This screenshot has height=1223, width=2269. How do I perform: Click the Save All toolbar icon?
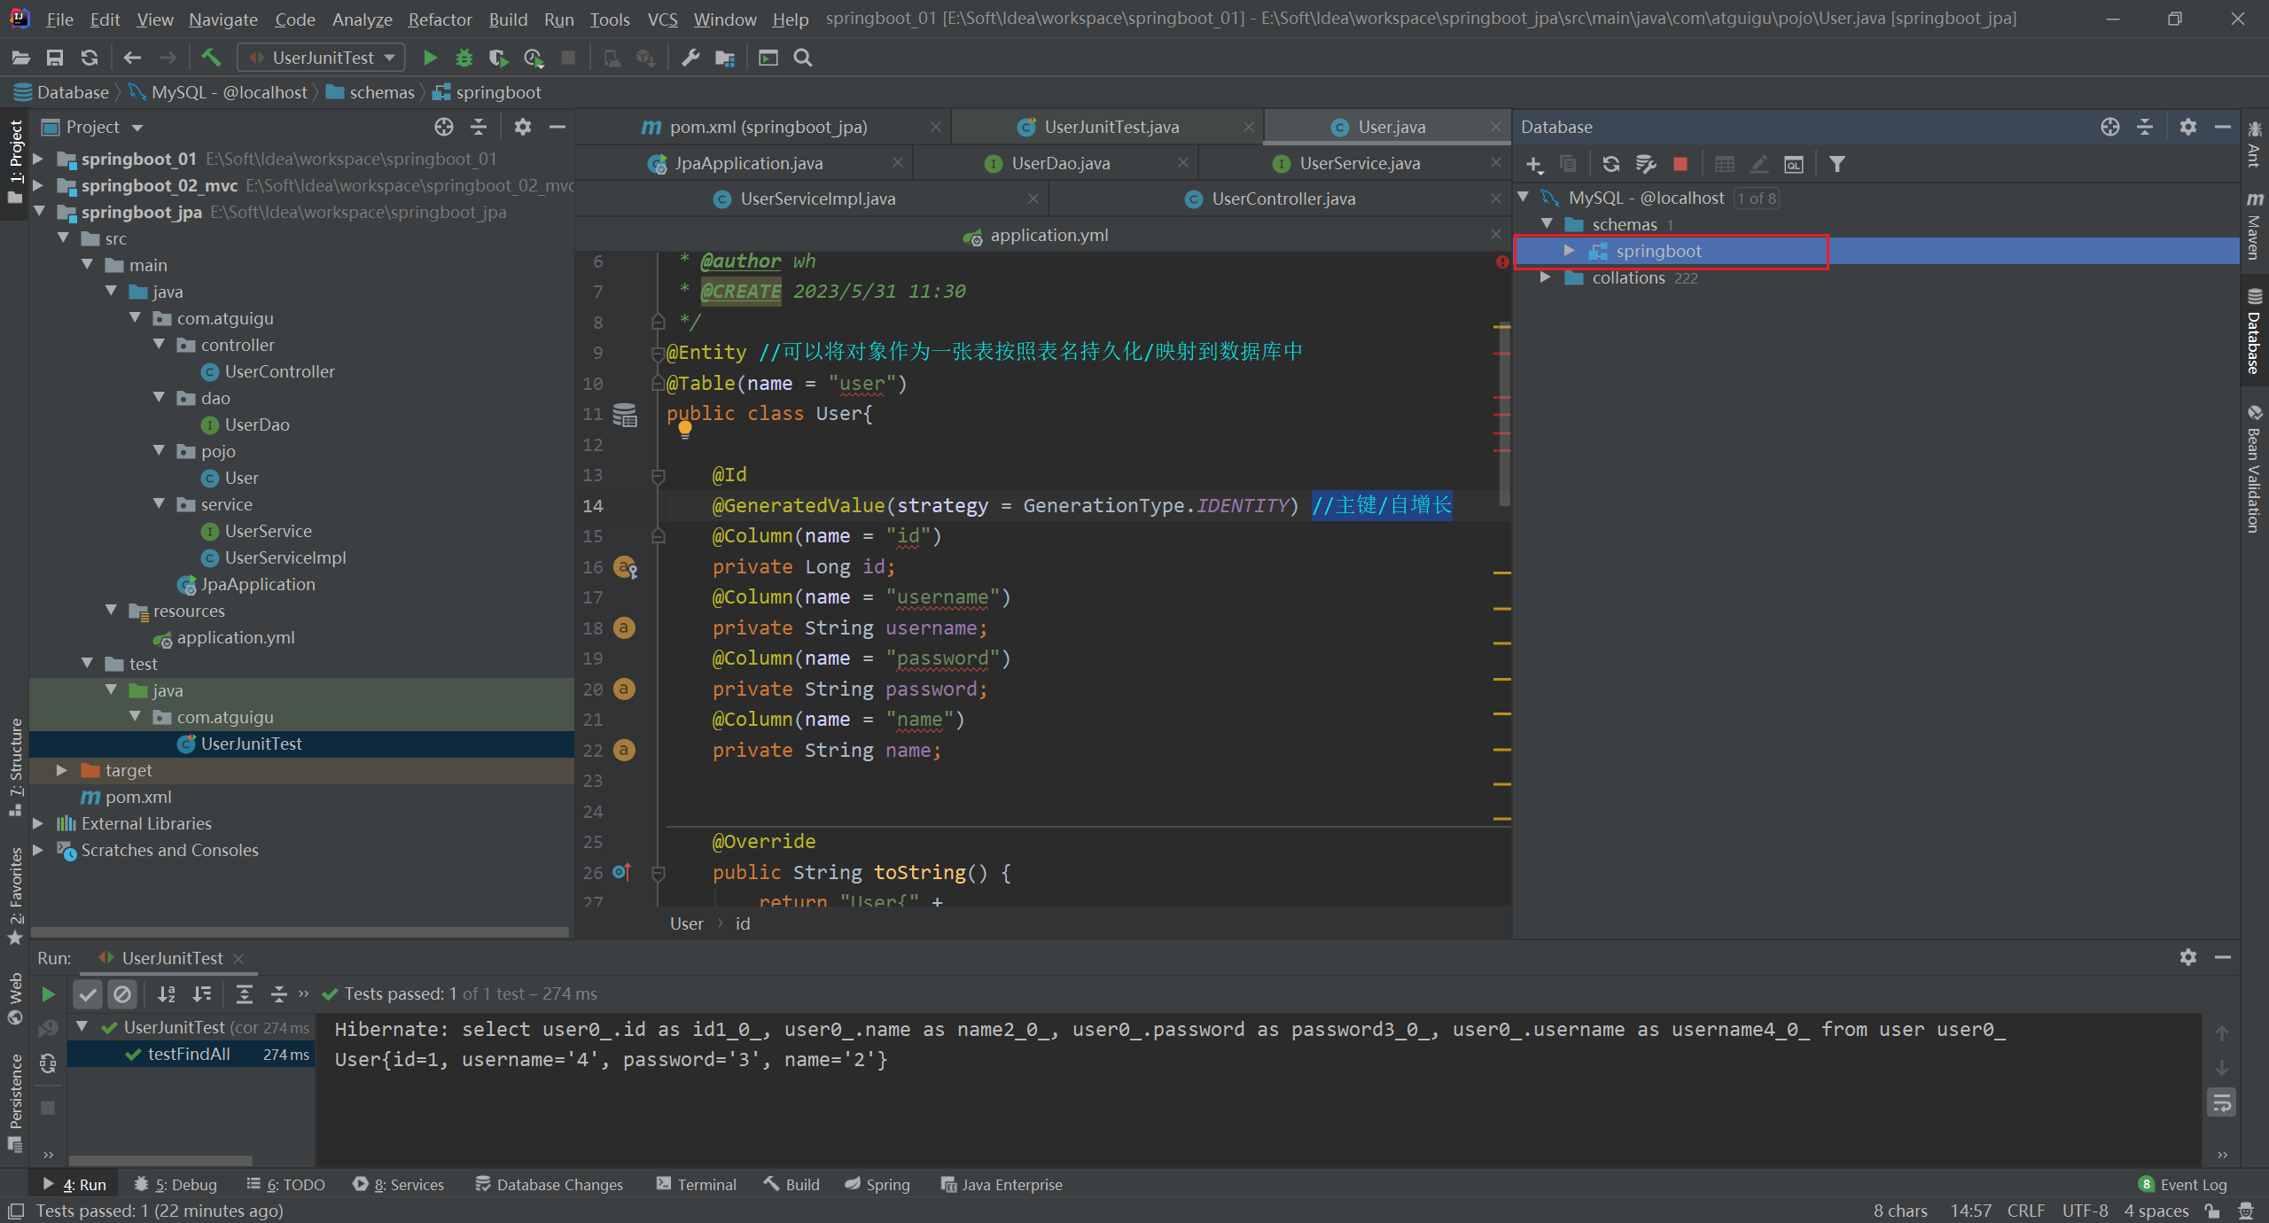(x=55, y=58)
